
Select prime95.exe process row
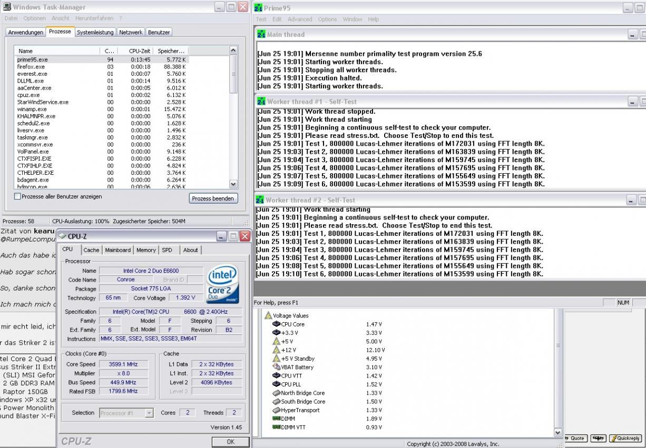coord(101,60)
